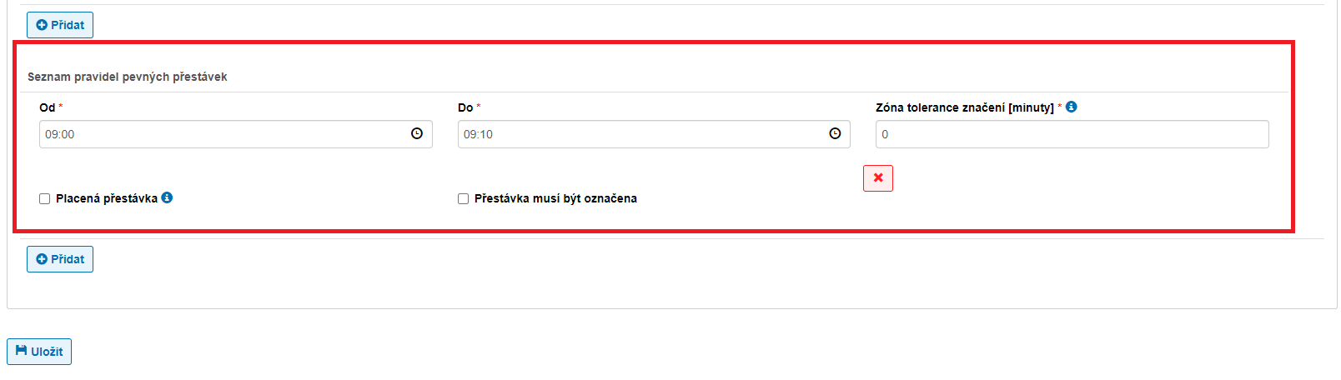
Task: Click the Zóna tolerance značení [minuty] label
Action: (x=964, y=107)
